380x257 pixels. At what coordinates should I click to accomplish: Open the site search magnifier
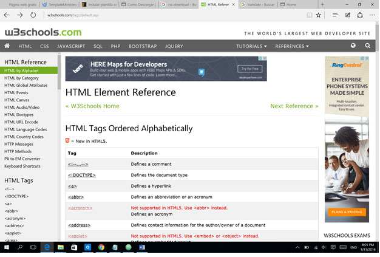pyautogui.click(x=368, y=46)
